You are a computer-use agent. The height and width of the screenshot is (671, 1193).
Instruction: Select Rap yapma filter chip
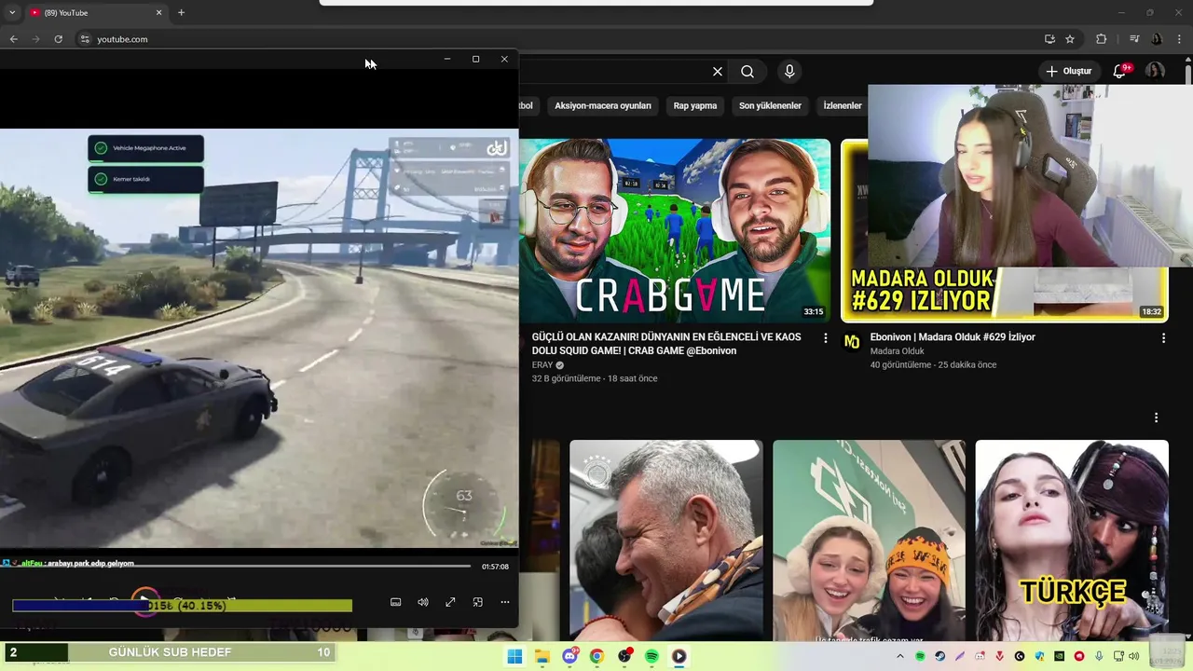(695, 106)
